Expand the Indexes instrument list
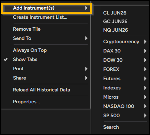 [x=120, y=88]
